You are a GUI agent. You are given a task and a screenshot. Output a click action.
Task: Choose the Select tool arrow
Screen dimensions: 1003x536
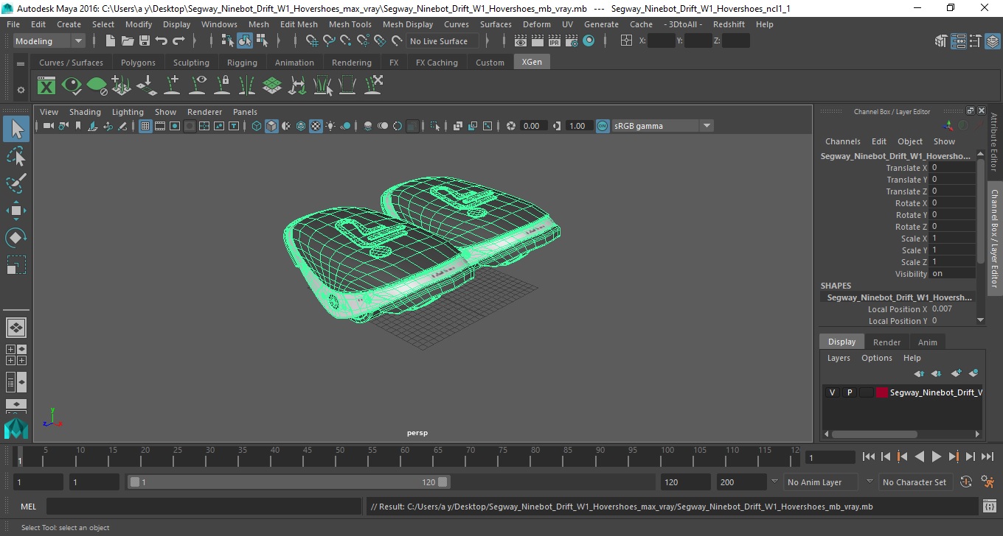pyautogui.click(x=16, y=129)
